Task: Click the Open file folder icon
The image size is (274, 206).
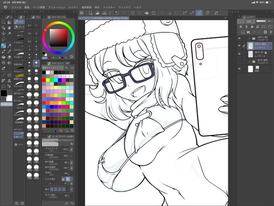Action: (x=98, y=13)
